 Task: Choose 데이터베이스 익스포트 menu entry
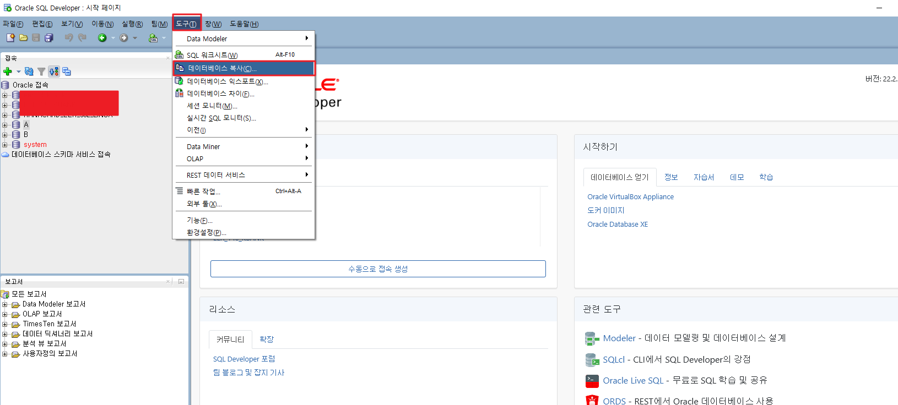point(244,81)
